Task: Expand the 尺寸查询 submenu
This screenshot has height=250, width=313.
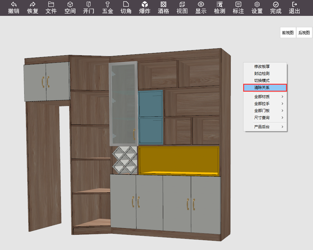Action: pos(265,117)
